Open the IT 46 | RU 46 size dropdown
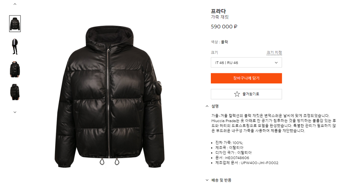The width and height of the screenshot is (345, 188). tap(246, 63)
